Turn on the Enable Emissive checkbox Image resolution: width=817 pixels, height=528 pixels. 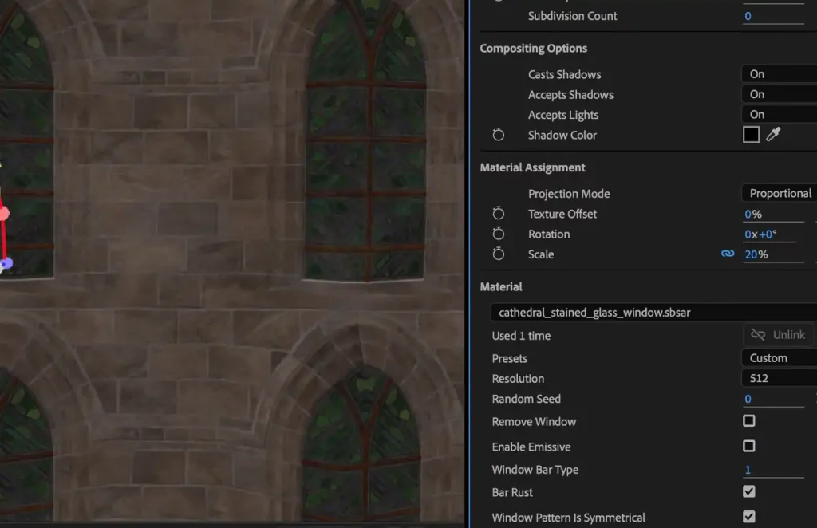click(748, 446)
